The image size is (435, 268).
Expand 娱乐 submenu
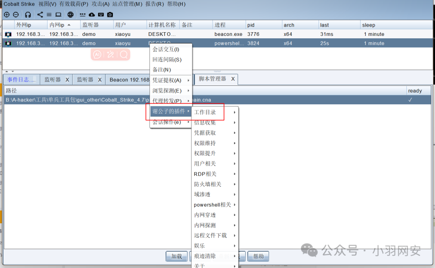point(215,246)
